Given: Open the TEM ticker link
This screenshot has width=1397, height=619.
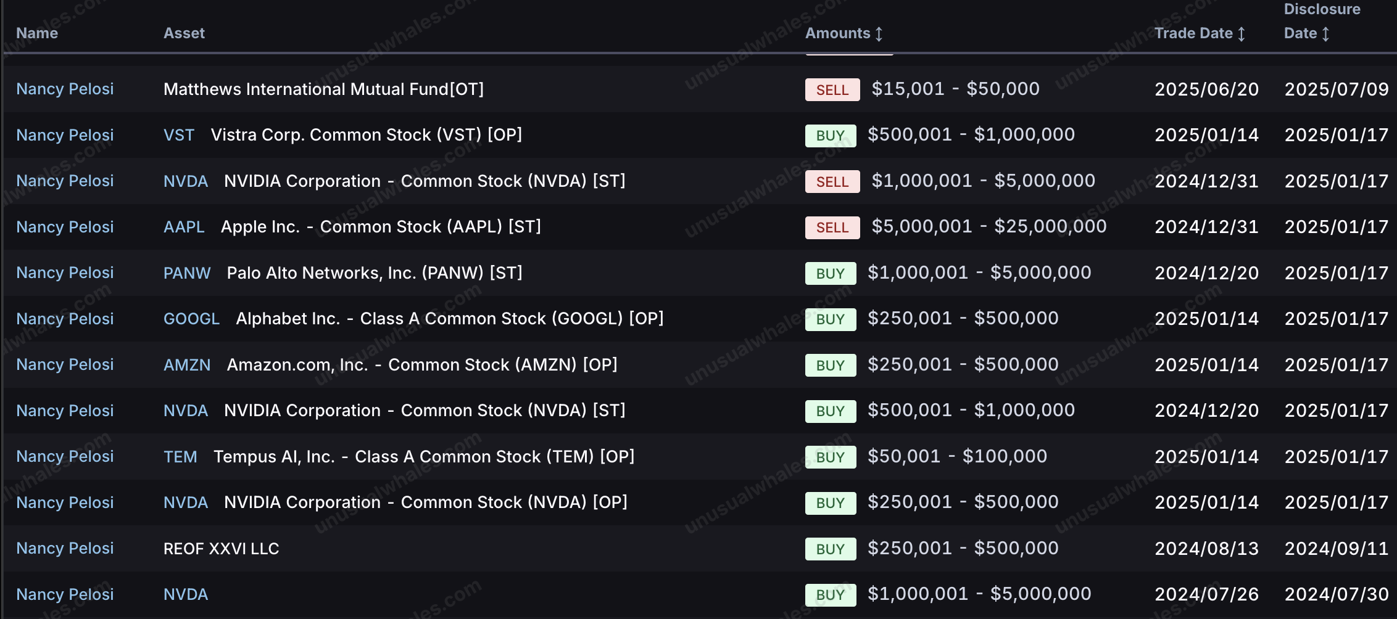Looking at the screenshot, I should [x=180, y=457].
